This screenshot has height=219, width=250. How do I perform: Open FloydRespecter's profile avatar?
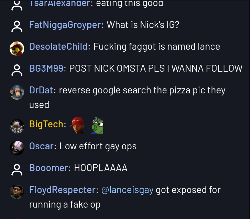coord(17,192)
